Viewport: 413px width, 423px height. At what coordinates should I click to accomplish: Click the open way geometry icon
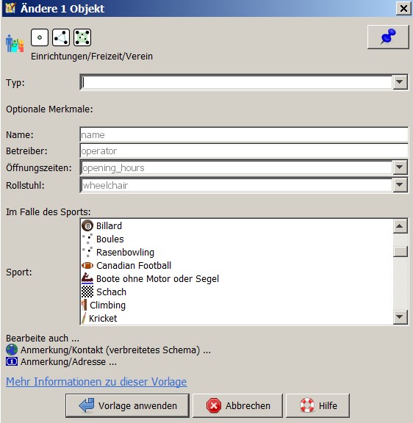pos(61,37)
